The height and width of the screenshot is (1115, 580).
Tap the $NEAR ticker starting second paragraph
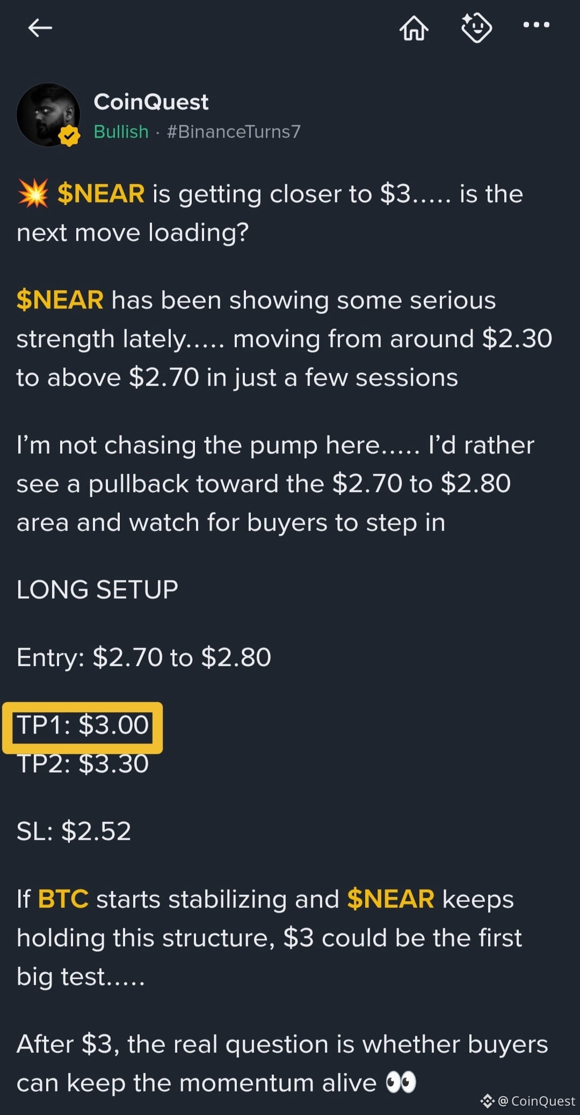[x=60, y=300]
